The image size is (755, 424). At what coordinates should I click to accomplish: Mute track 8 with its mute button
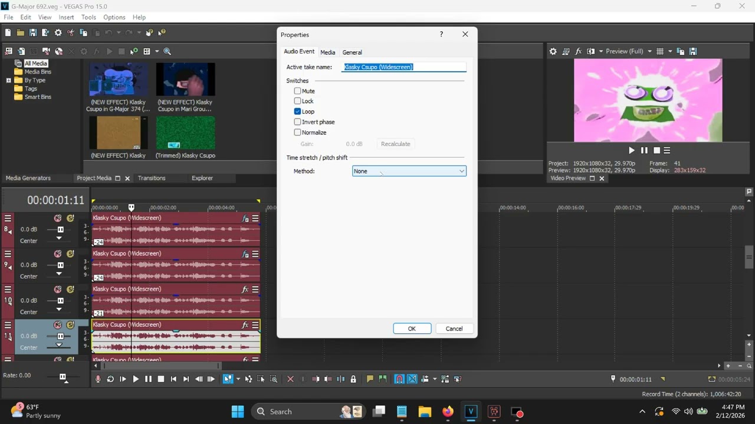(58, 218)
